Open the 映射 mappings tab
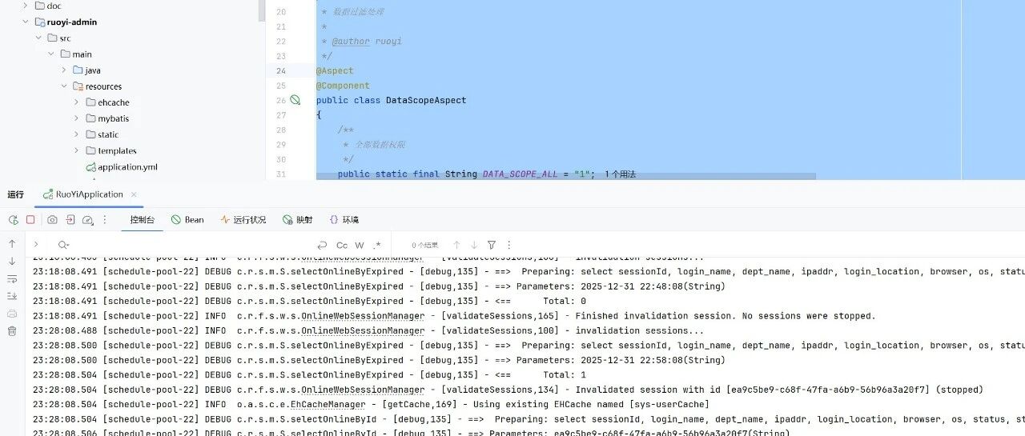 (x=297, y=219)
